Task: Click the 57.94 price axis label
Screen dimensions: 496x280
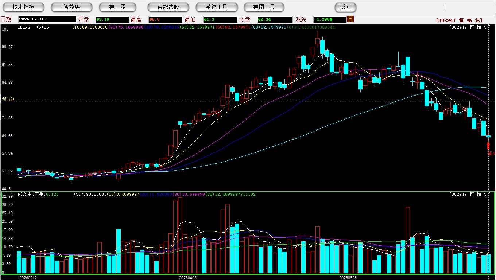Action: pos(7,153)
